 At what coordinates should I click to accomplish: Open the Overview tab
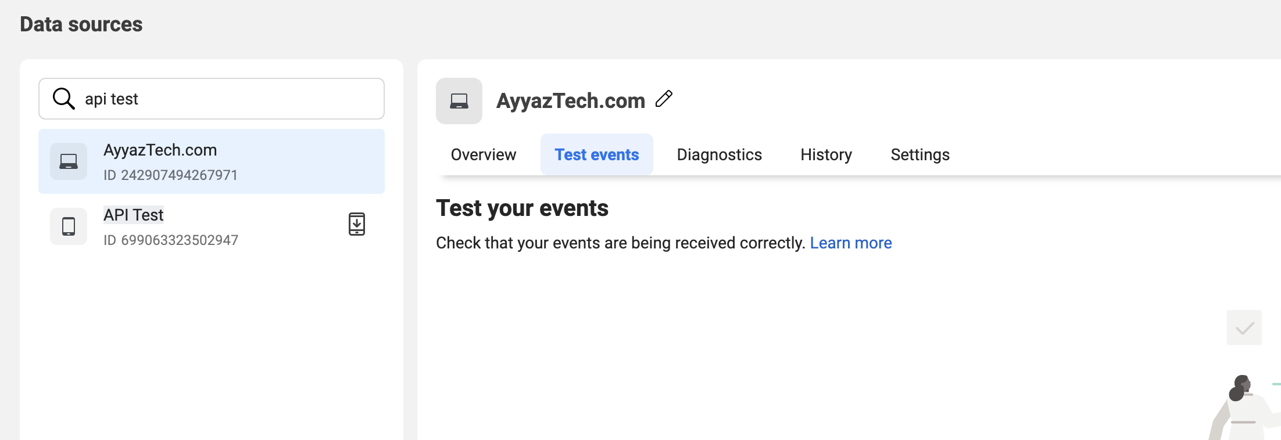483,154
